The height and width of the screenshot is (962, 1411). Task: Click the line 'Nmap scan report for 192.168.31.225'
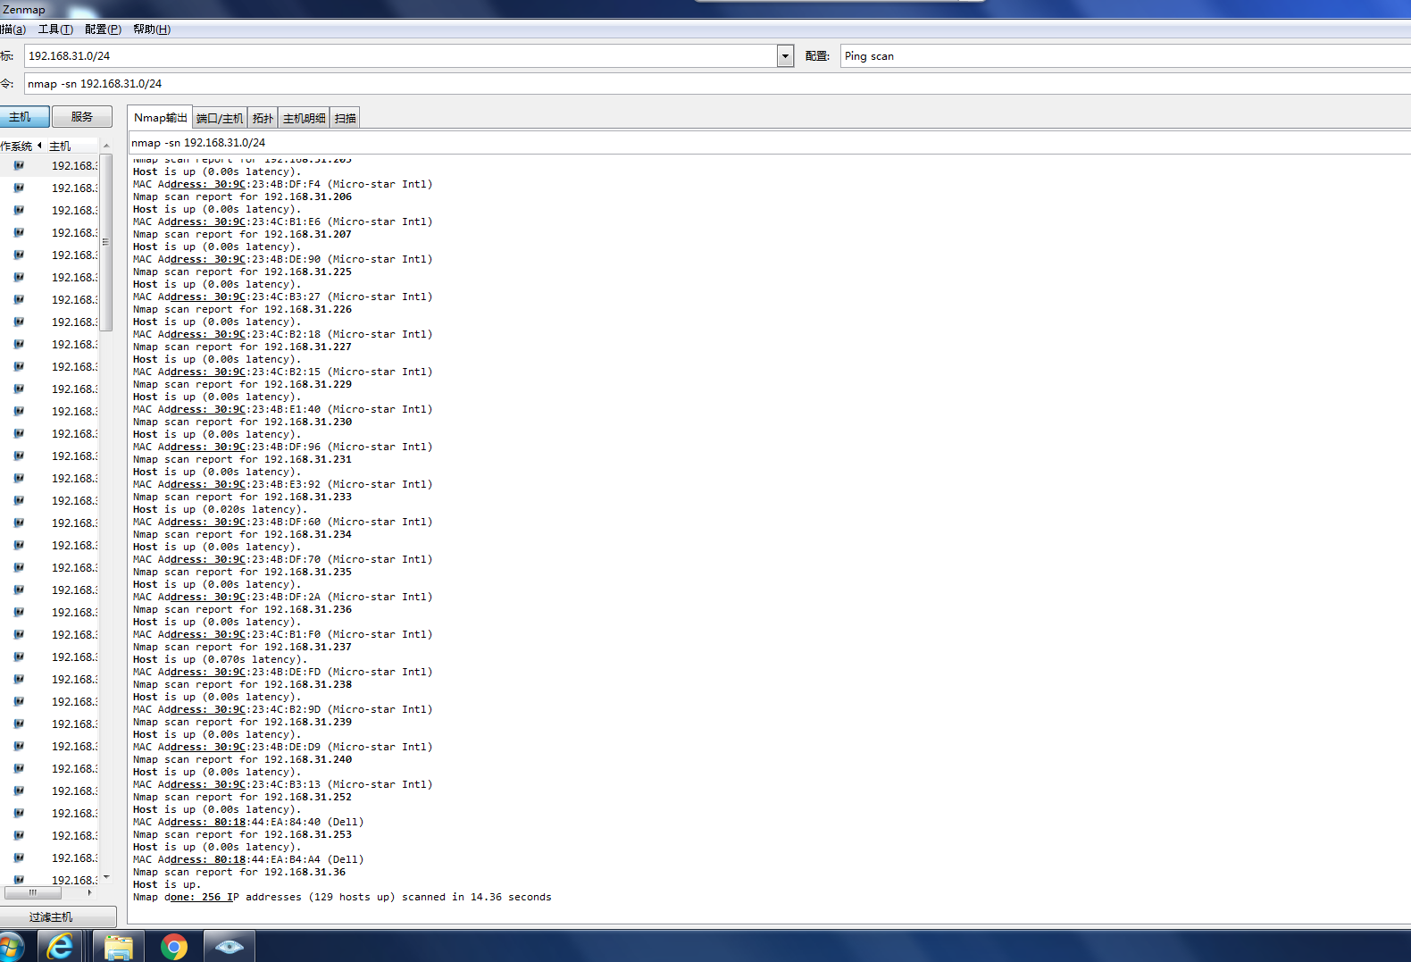[242, 272]
